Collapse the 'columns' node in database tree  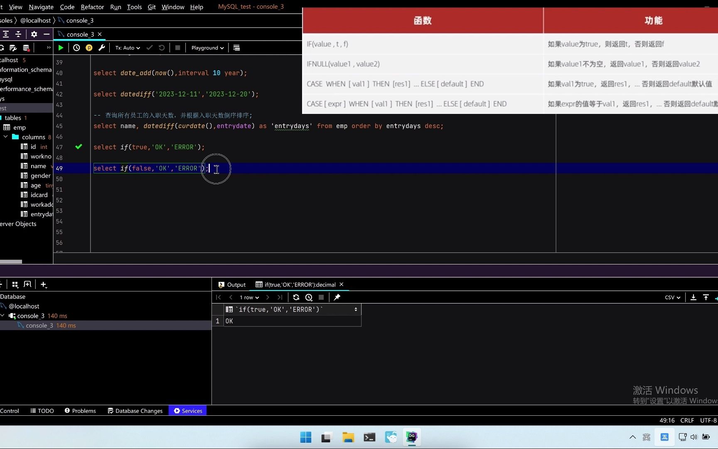tap(5, 137)
